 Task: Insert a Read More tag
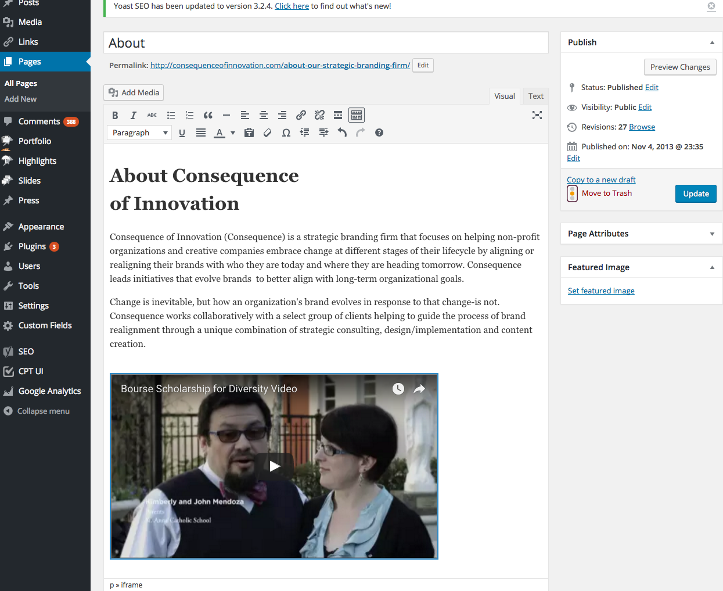click(x=338, y=115)
